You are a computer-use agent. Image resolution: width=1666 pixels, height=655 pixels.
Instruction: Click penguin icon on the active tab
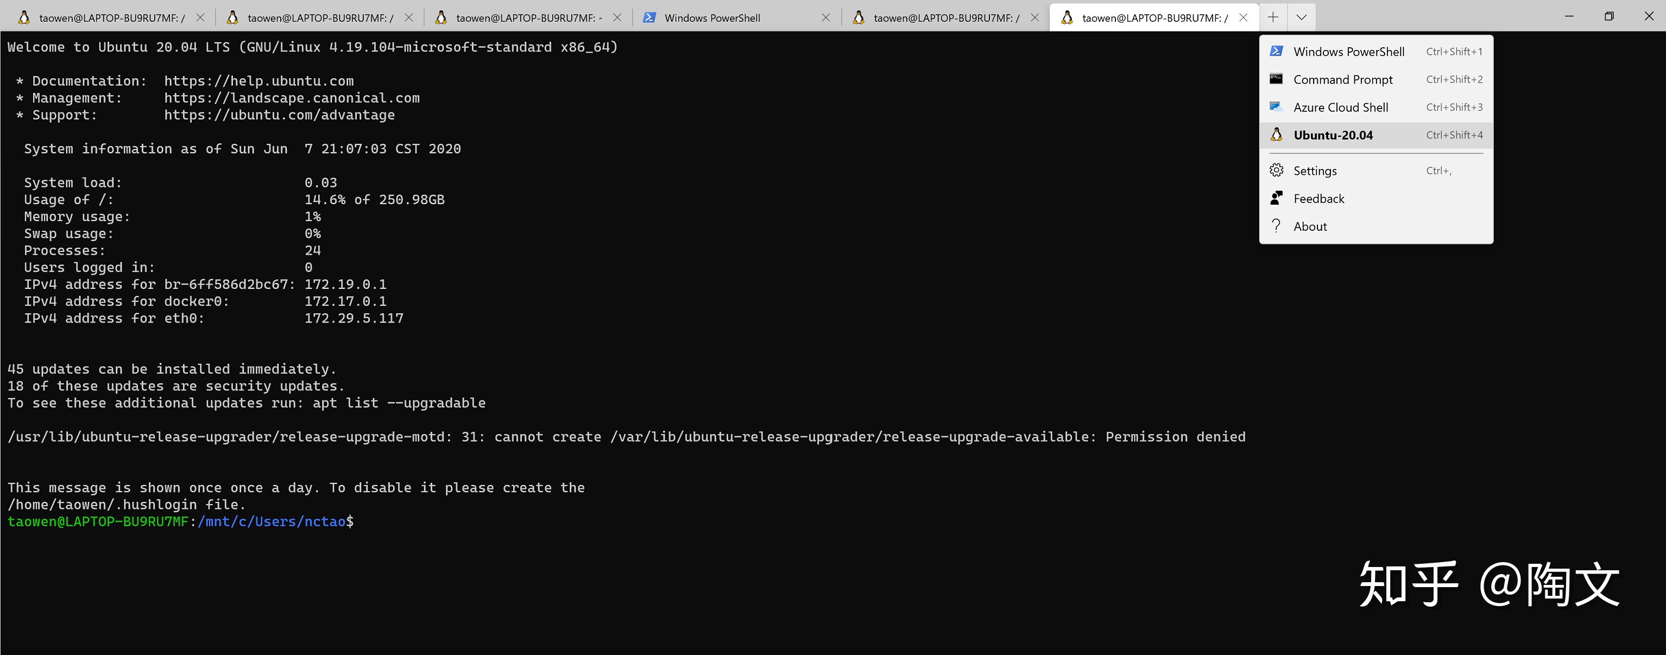pos(1067,17)
